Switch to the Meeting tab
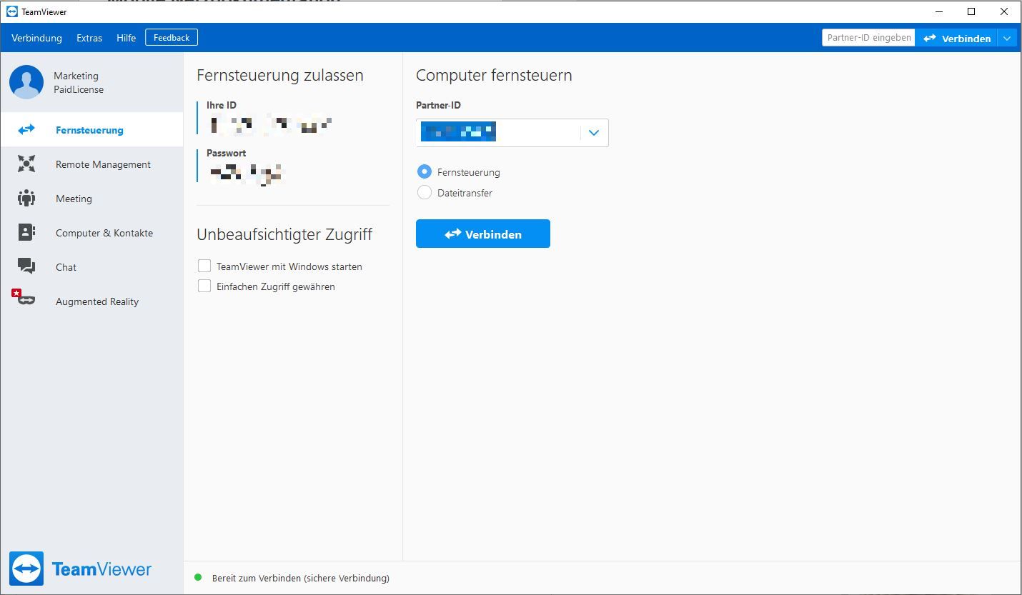The width and height of the screenshot is (1022, 595). point(91,199)
